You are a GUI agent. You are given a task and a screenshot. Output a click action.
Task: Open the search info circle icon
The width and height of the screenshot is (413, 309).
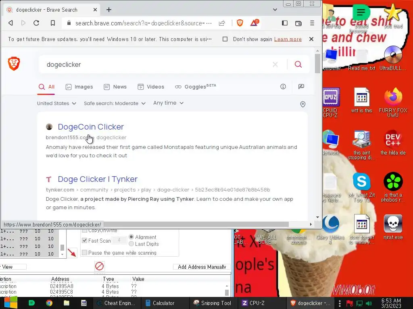click(x=283, y=87)
